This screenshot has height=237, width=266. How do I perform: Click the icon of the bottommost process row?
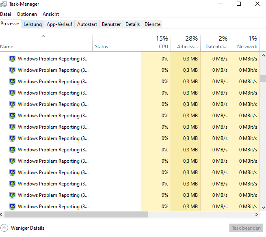click(12, 207)
